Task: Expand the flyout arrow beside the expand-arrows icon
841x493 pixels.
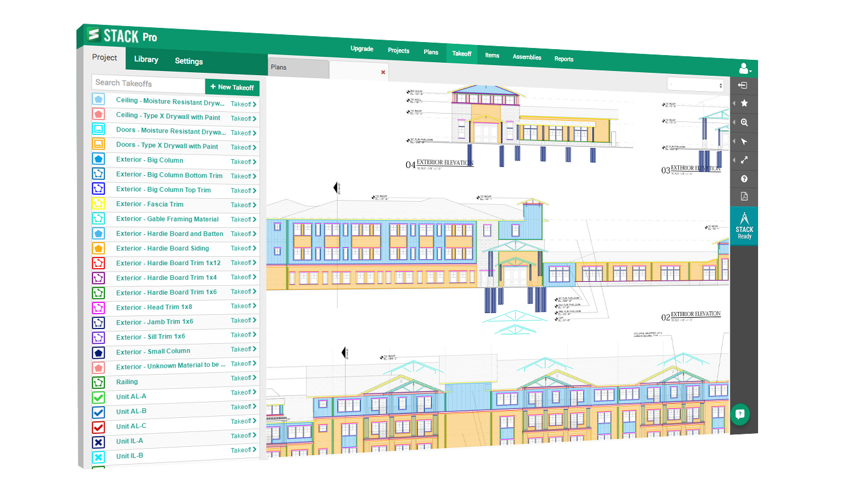Action: tap(734, 160)
